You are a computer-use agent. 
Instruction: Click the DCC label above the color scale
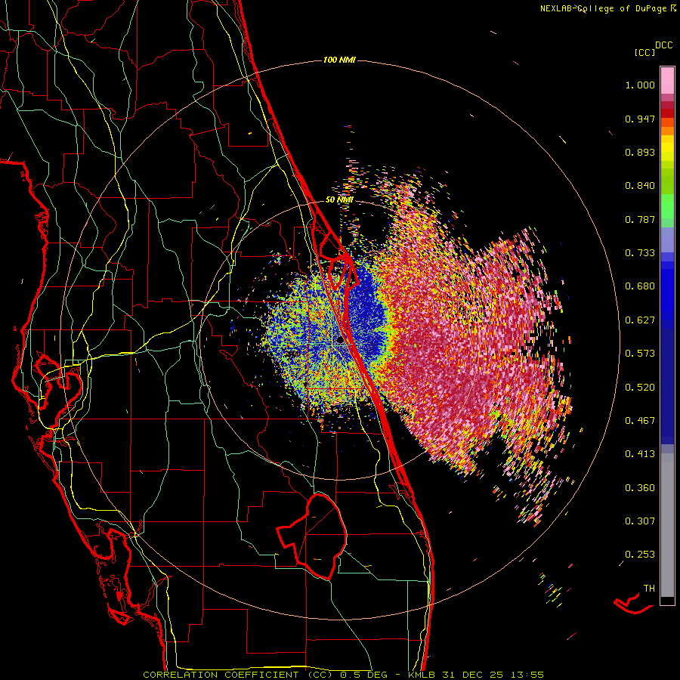(x=664, y=45)
